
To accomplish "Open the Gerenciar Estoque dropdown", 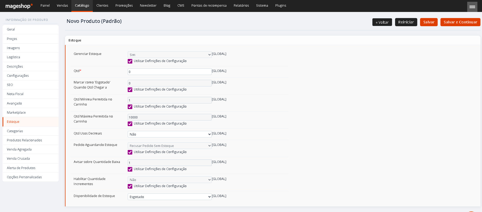I will tap(170, 55).
